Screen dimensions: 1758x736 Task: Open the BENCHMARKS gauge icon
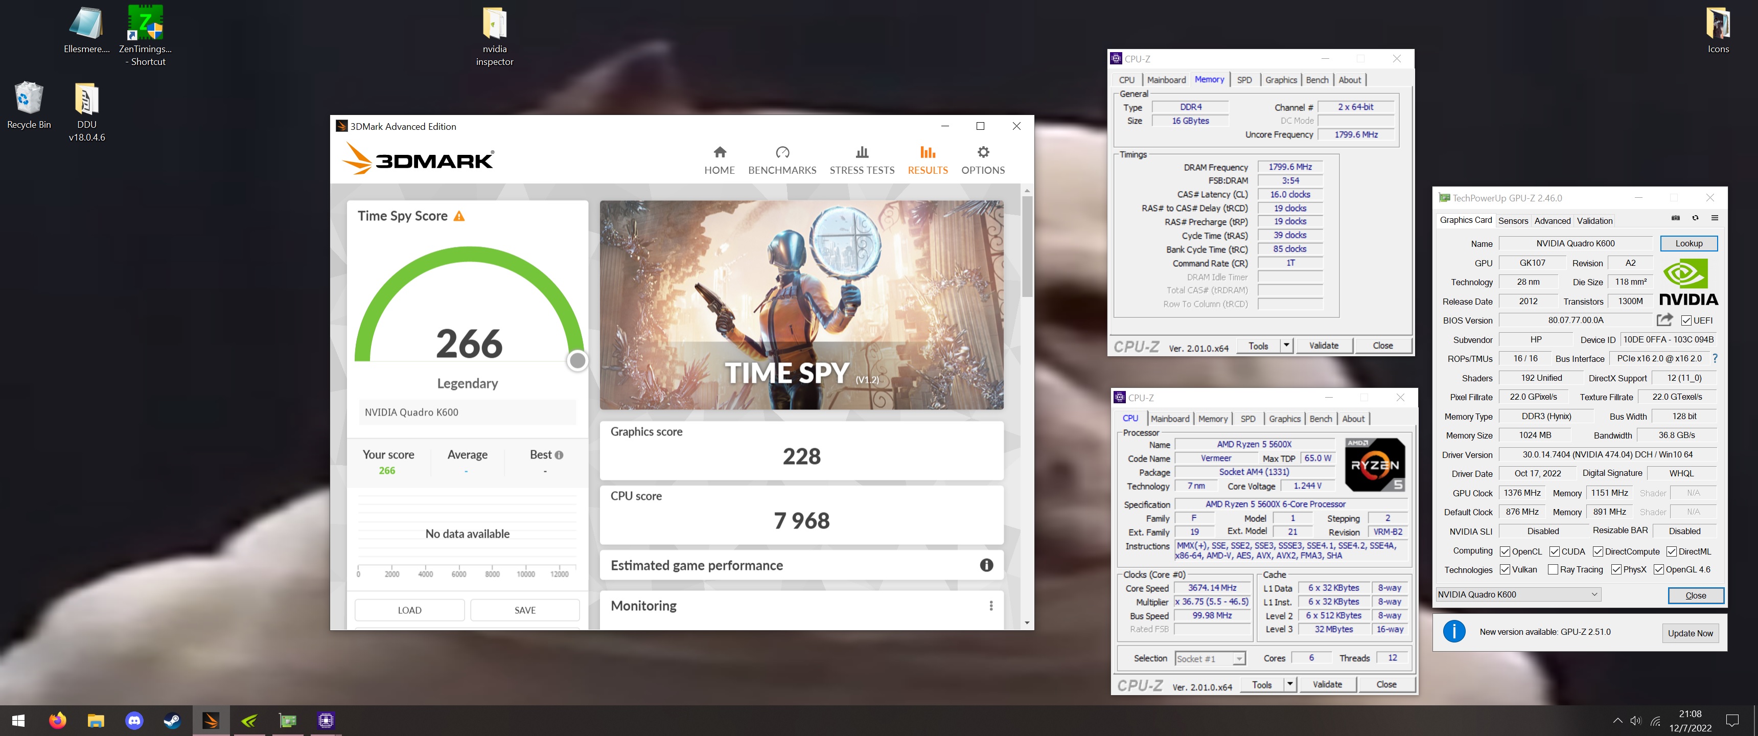pos(782,152)
